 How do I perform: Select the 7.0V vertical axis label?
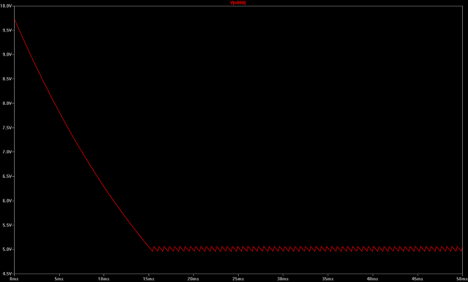[x=6, y=152]
